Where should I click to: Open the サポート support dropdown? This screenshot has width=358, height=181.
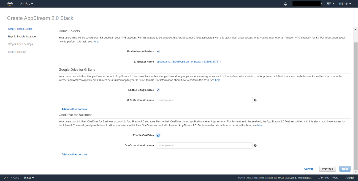(x=345, y=4)
